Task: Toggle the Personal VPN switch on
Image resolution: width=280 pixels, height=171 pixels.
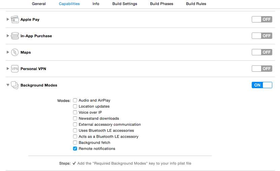Action: (262, 69)
